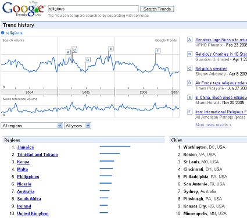Click the Search Trends button
This screenshot has height=218, width=247.
point(157,9)
